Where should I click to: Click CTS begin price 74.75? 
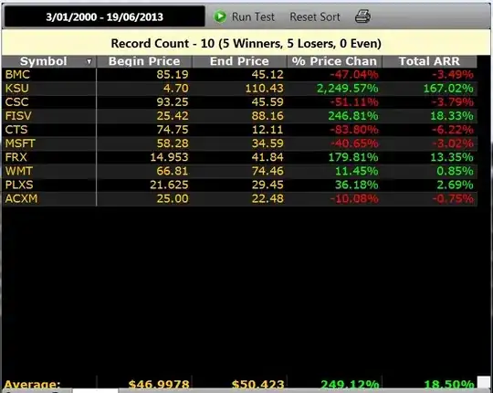(x=173, y=130)
